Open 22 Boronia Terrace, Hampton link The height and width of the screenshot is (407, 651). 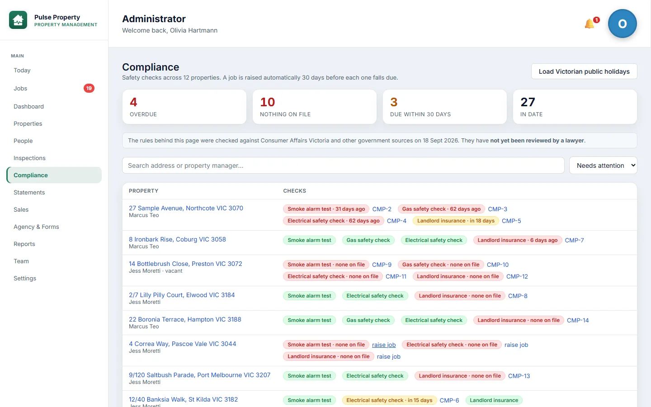click(185, 319)
